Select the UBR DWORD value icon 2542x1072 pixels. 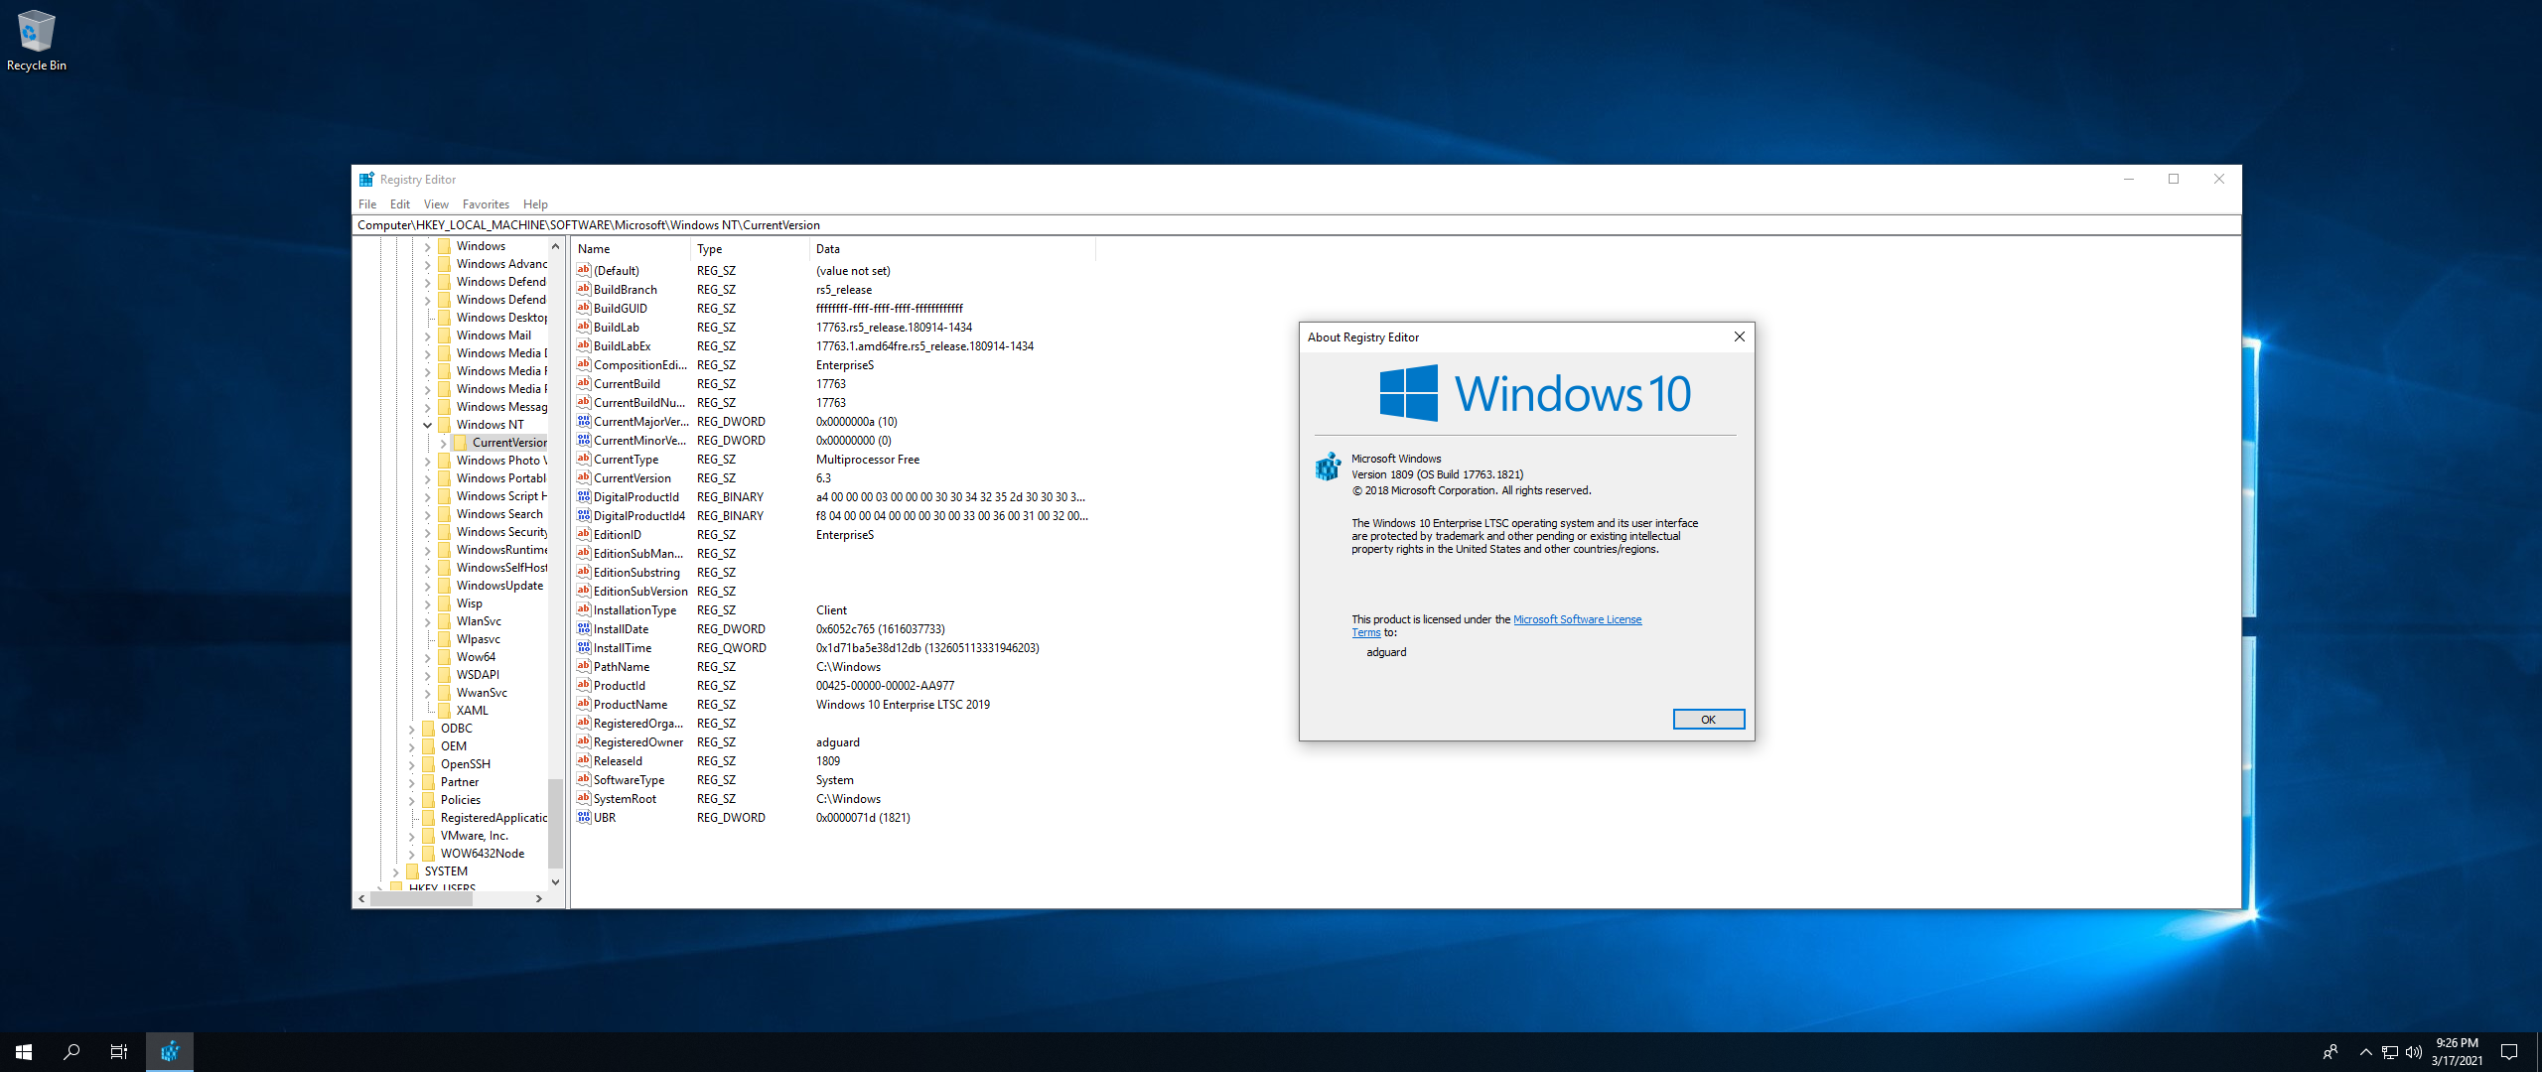coord(584,817)
